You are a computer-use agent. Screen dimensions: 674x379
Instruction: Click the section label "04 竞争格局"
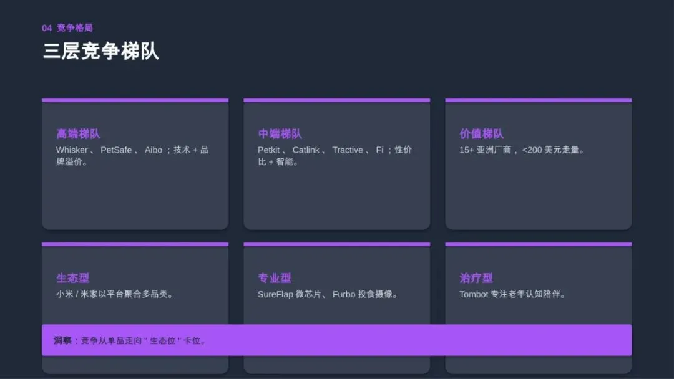67,28
